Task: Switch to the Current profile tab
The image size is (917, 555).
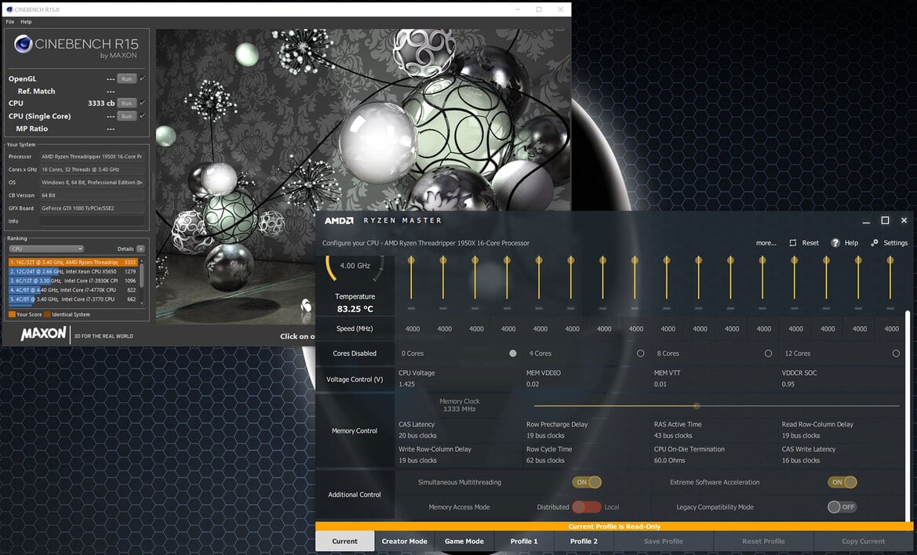Action: pyautogui.click(x=345, y=541)
